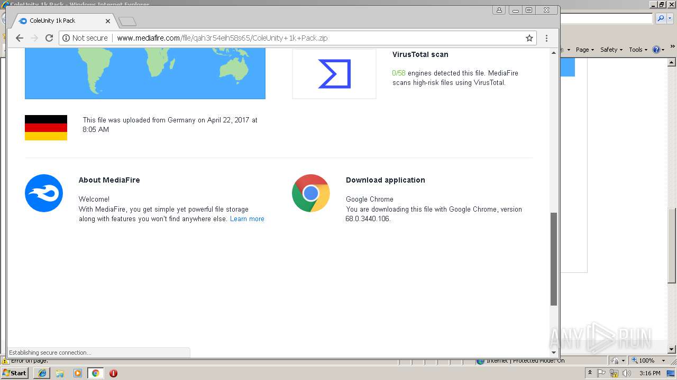Open Internet Explorer's Safety menu
677x380 pixels.
click(x=611, y=50)
